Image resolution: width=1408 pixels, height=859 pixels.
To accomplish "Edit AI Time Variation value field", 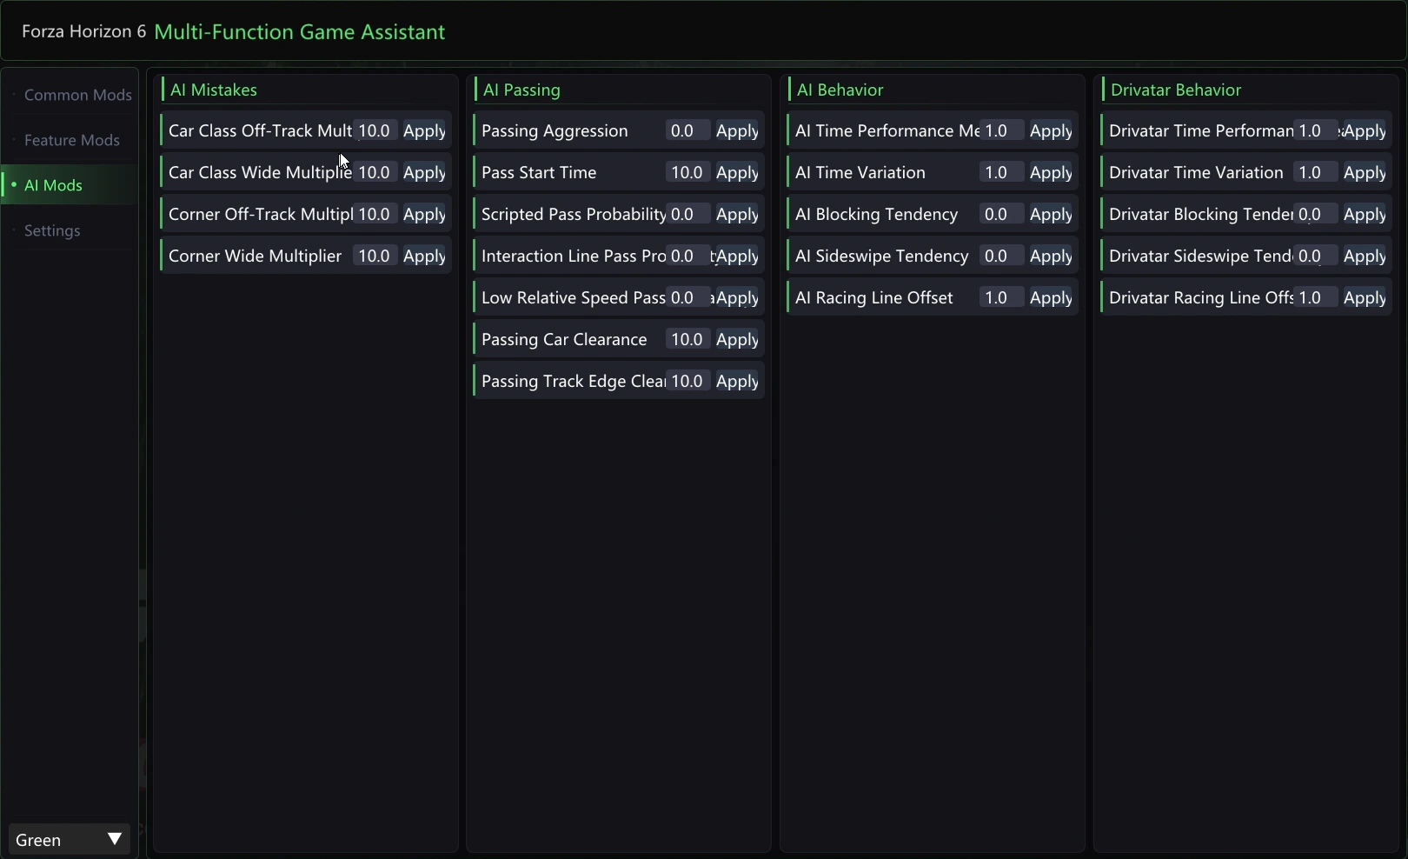I will pyautogui.click(x=1002, y=172).
